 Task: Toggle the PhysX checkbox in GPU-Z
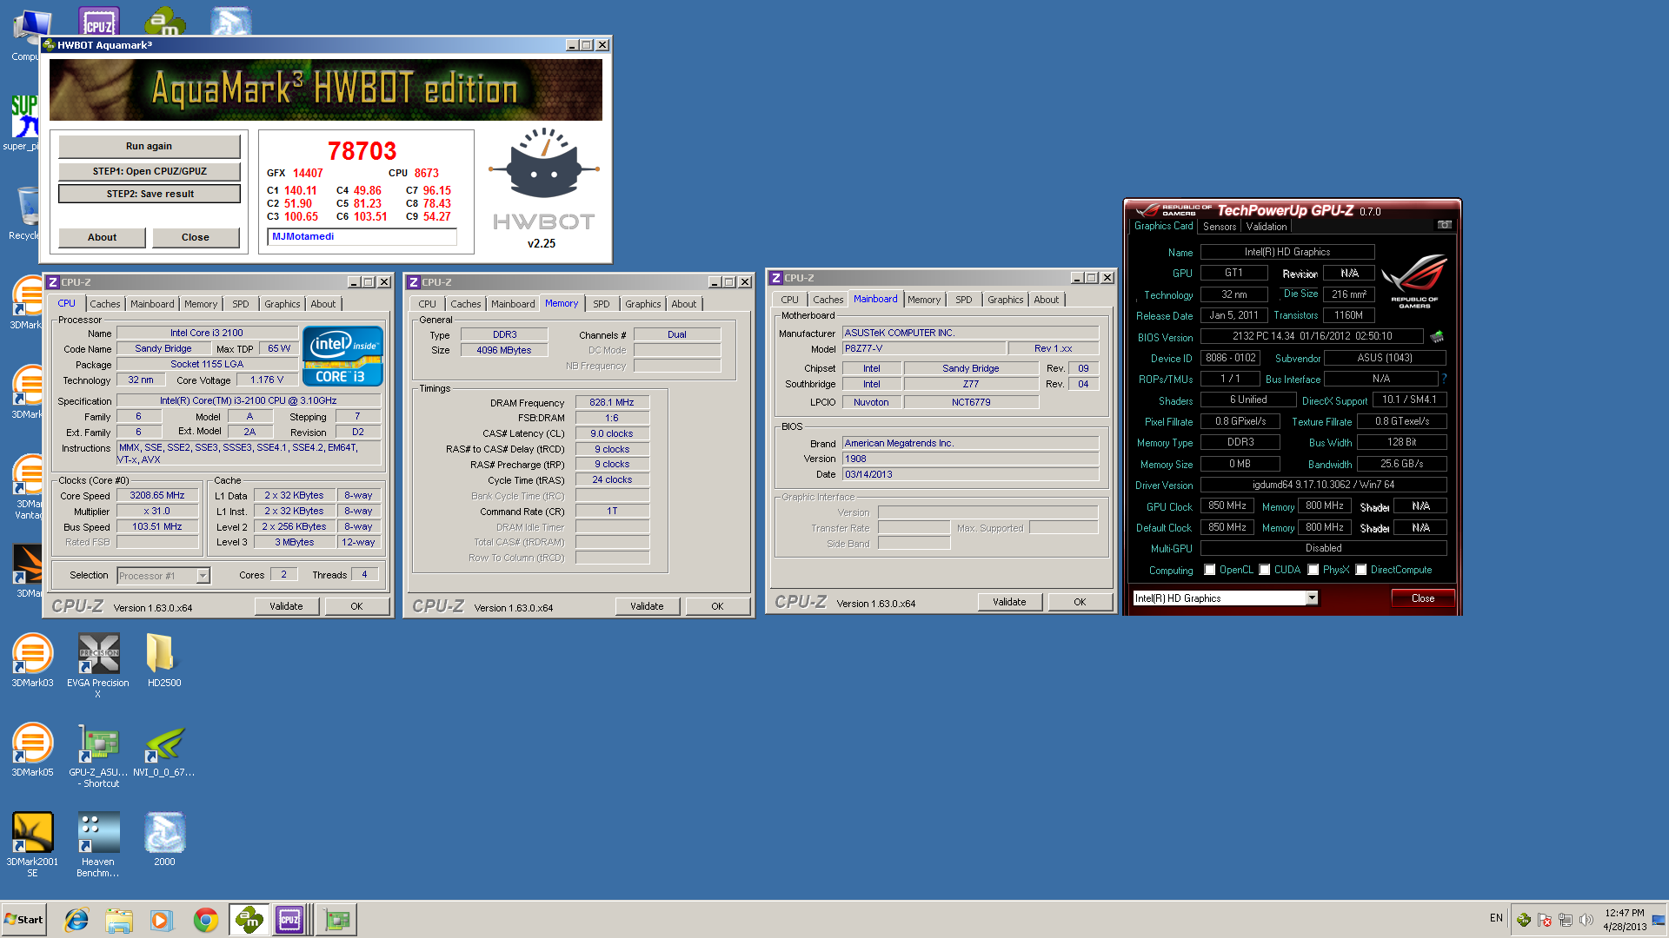[x=1313, y=570]
